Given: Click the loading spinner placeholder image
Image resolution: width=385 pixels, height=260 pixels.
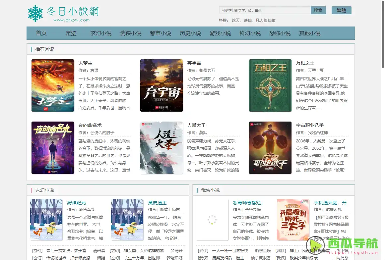Looking at the screenshot, I should (212, 220).
